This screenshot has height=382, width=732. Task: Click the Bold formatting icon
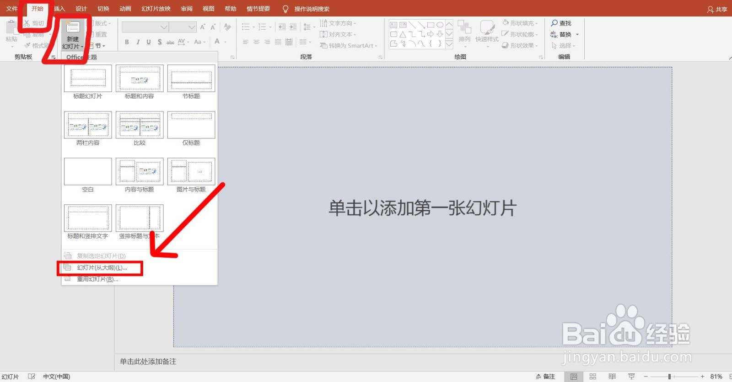(127, 42)
